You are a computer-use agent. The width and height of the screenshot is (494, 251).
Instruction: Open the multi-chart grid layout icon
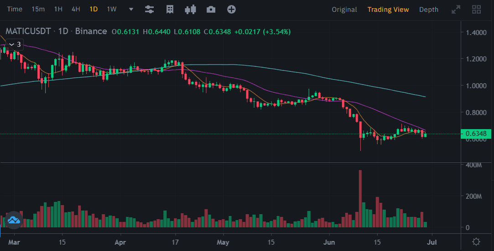(x=477, y=9)
